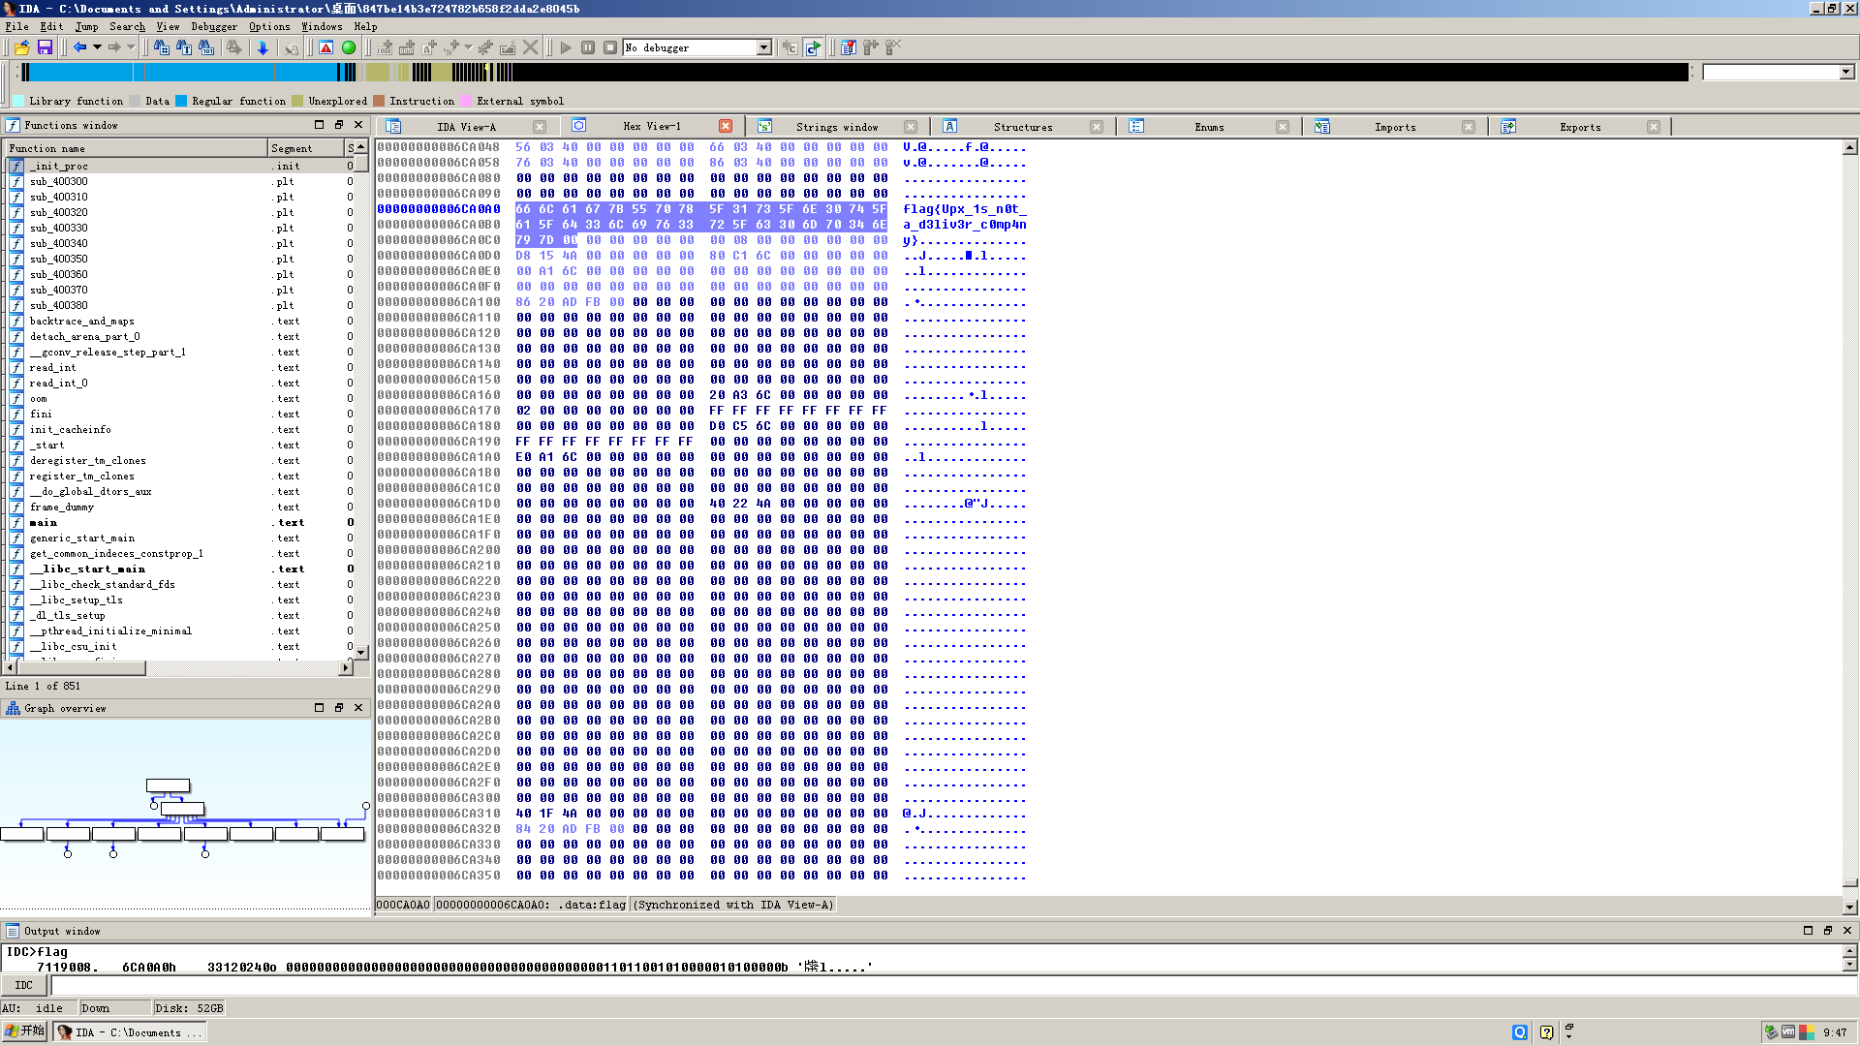1860x1046 pixels.
Task: Click the Regular function color legend swatch
Action: point(181,101)
